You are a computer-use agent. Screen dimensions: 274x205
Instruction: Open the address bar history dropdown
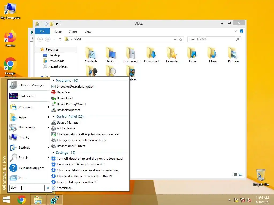tap(175, 40)
